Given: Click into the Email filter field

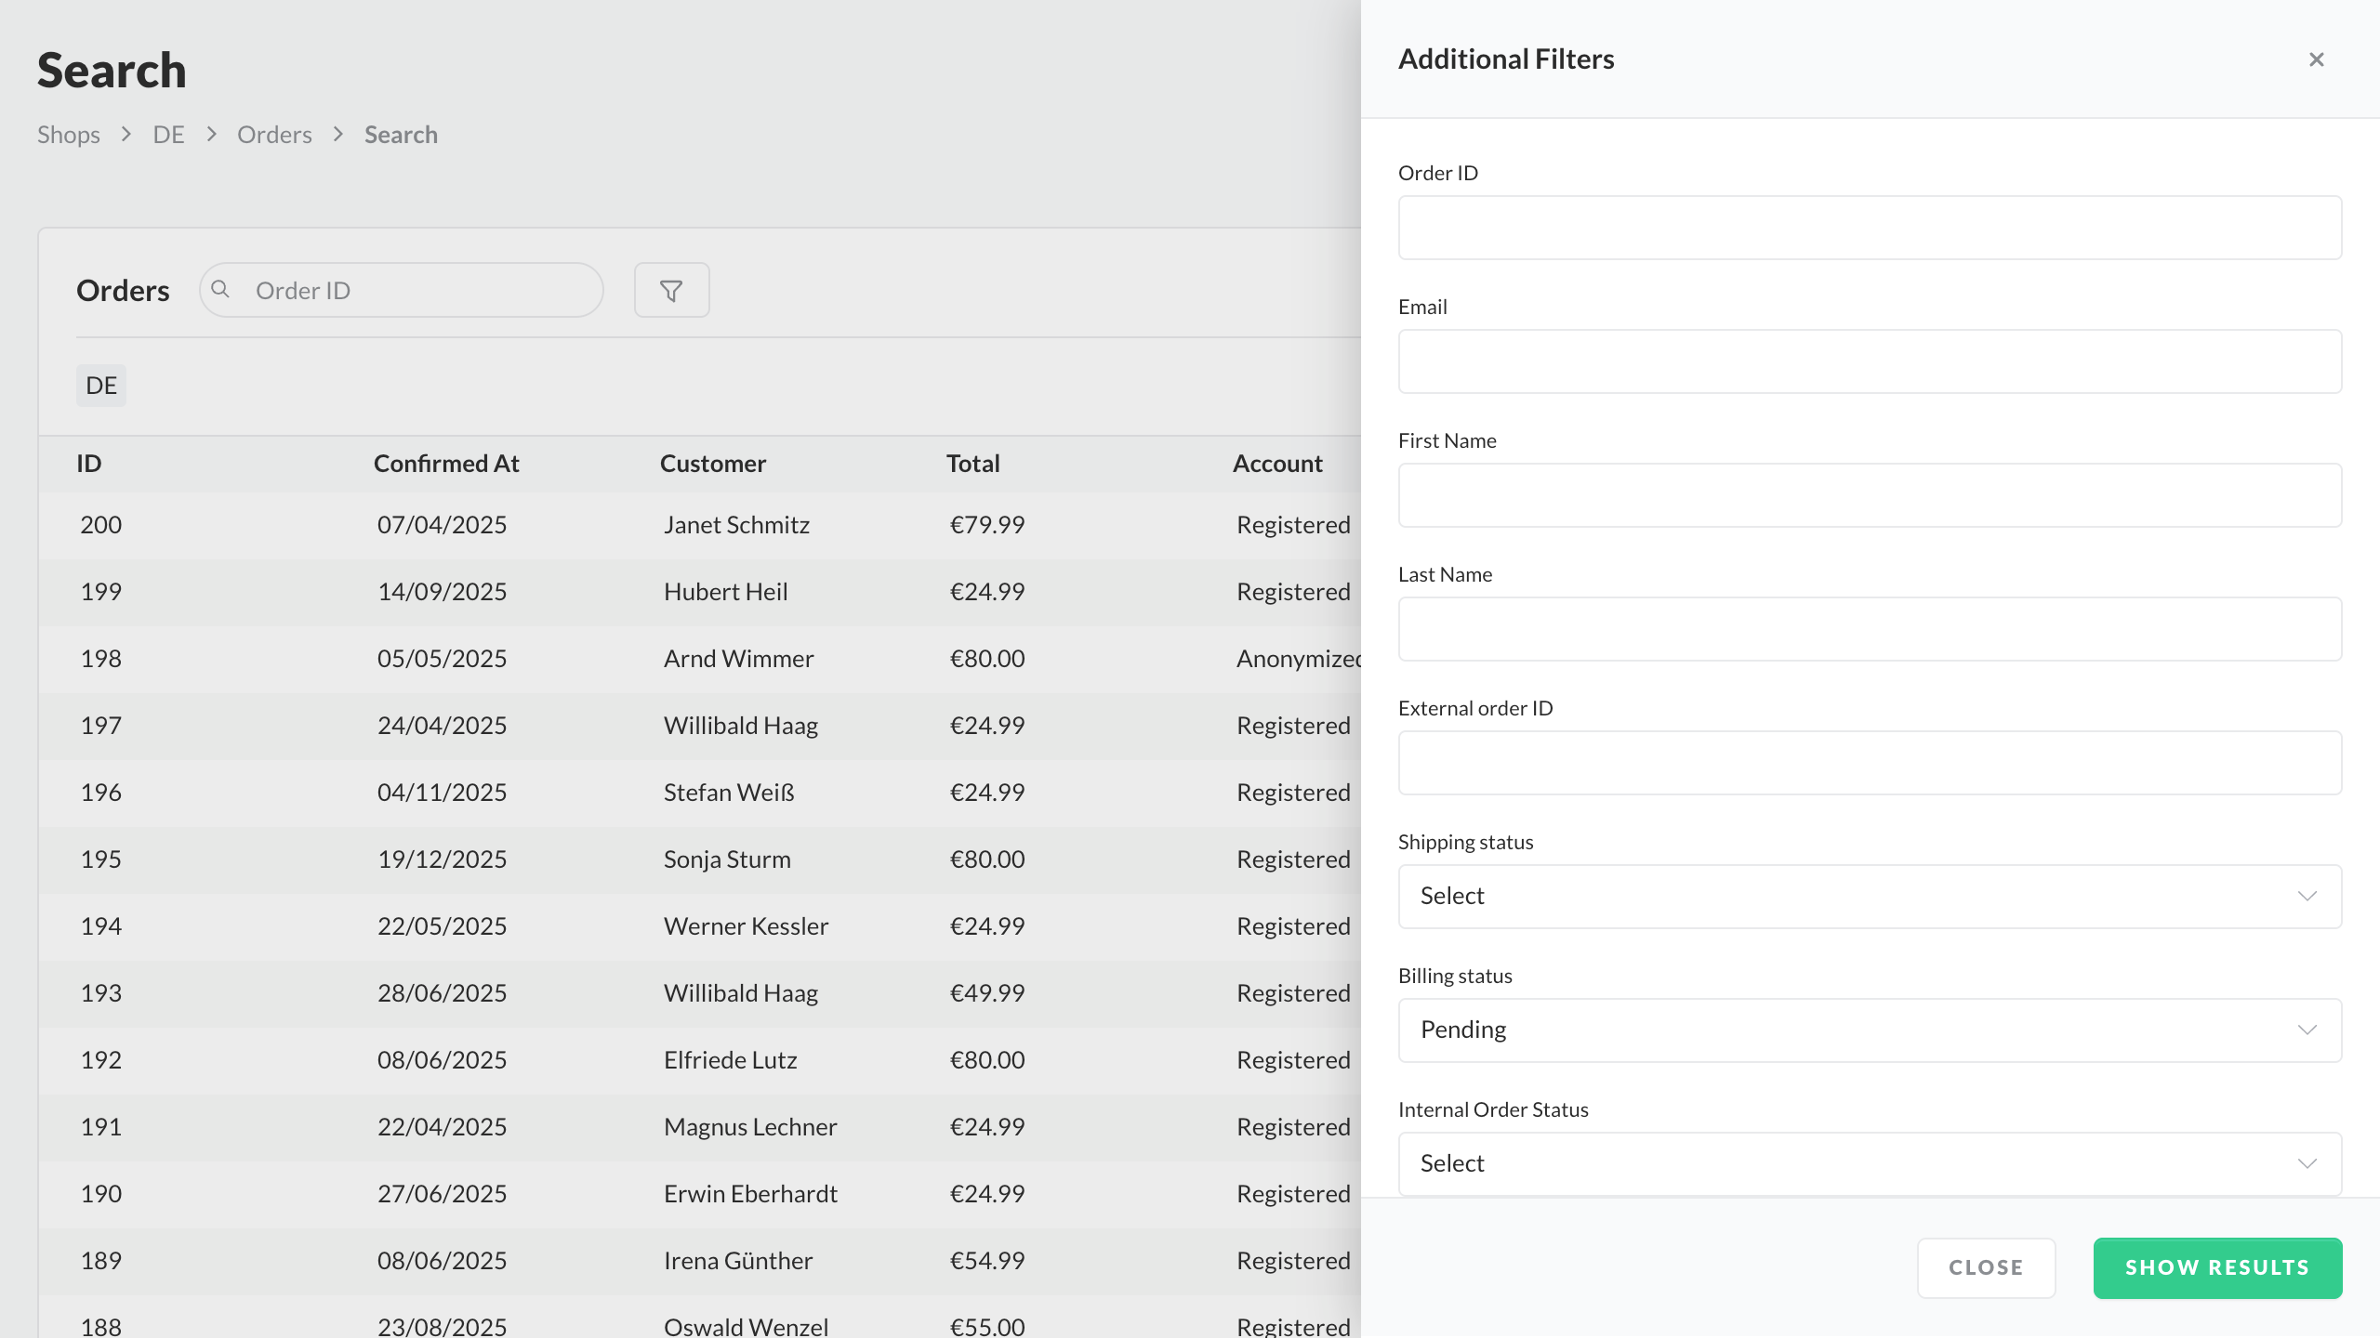Looking at the screenshot, I should click(x=1869, y=361).
